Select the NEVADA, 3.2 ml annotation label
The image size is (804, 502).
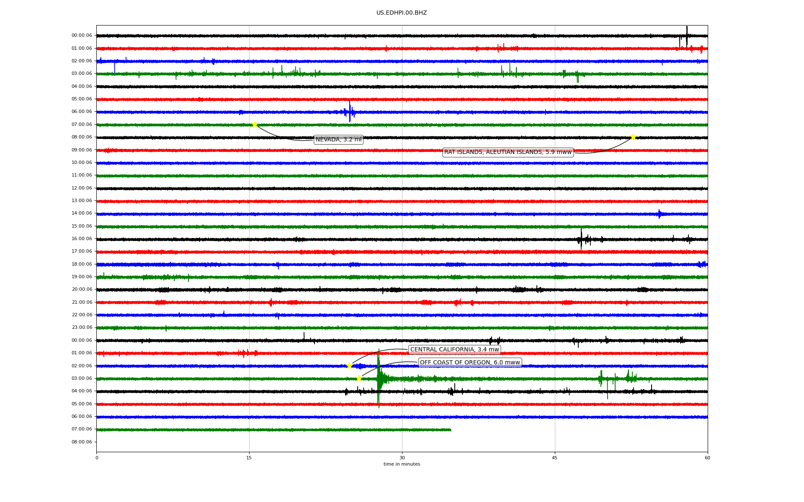[x=338, y=140]
